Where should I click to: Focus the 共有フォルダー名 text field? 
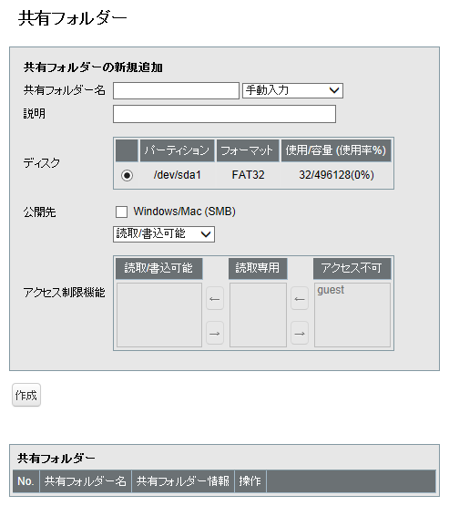click(176, 90)
